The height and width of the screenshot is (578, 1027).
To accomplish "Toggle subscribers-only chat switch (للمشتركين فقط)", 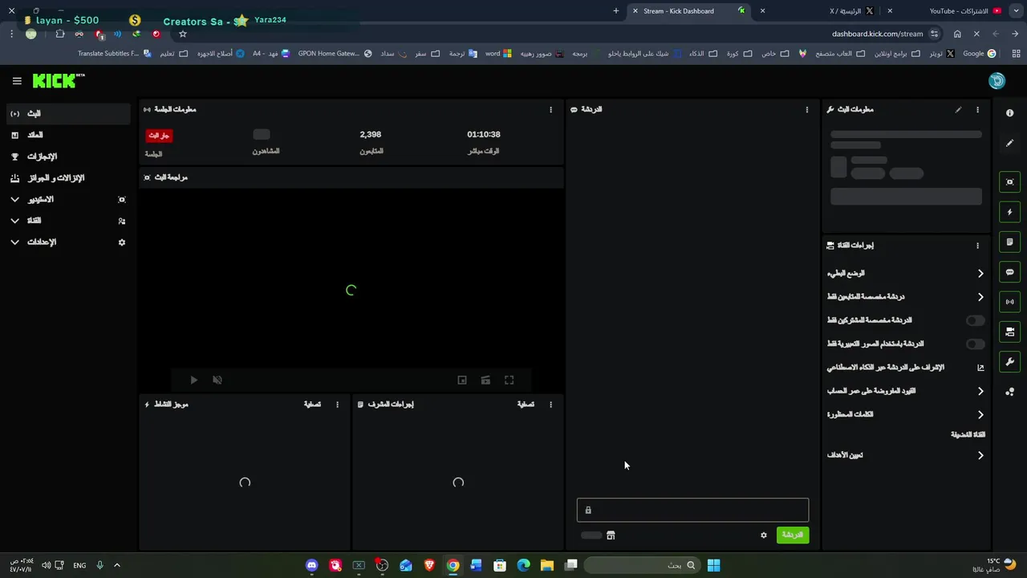I will click(x=975, y=320).
